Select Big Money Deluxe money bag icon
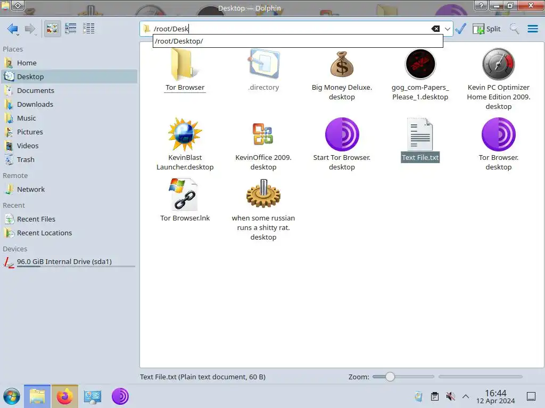Viewport: 545px width, 408px height. point(342,64)
